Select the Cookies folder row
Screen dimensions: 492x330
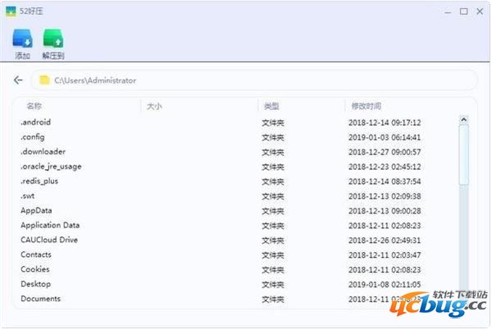coord(237,269)
